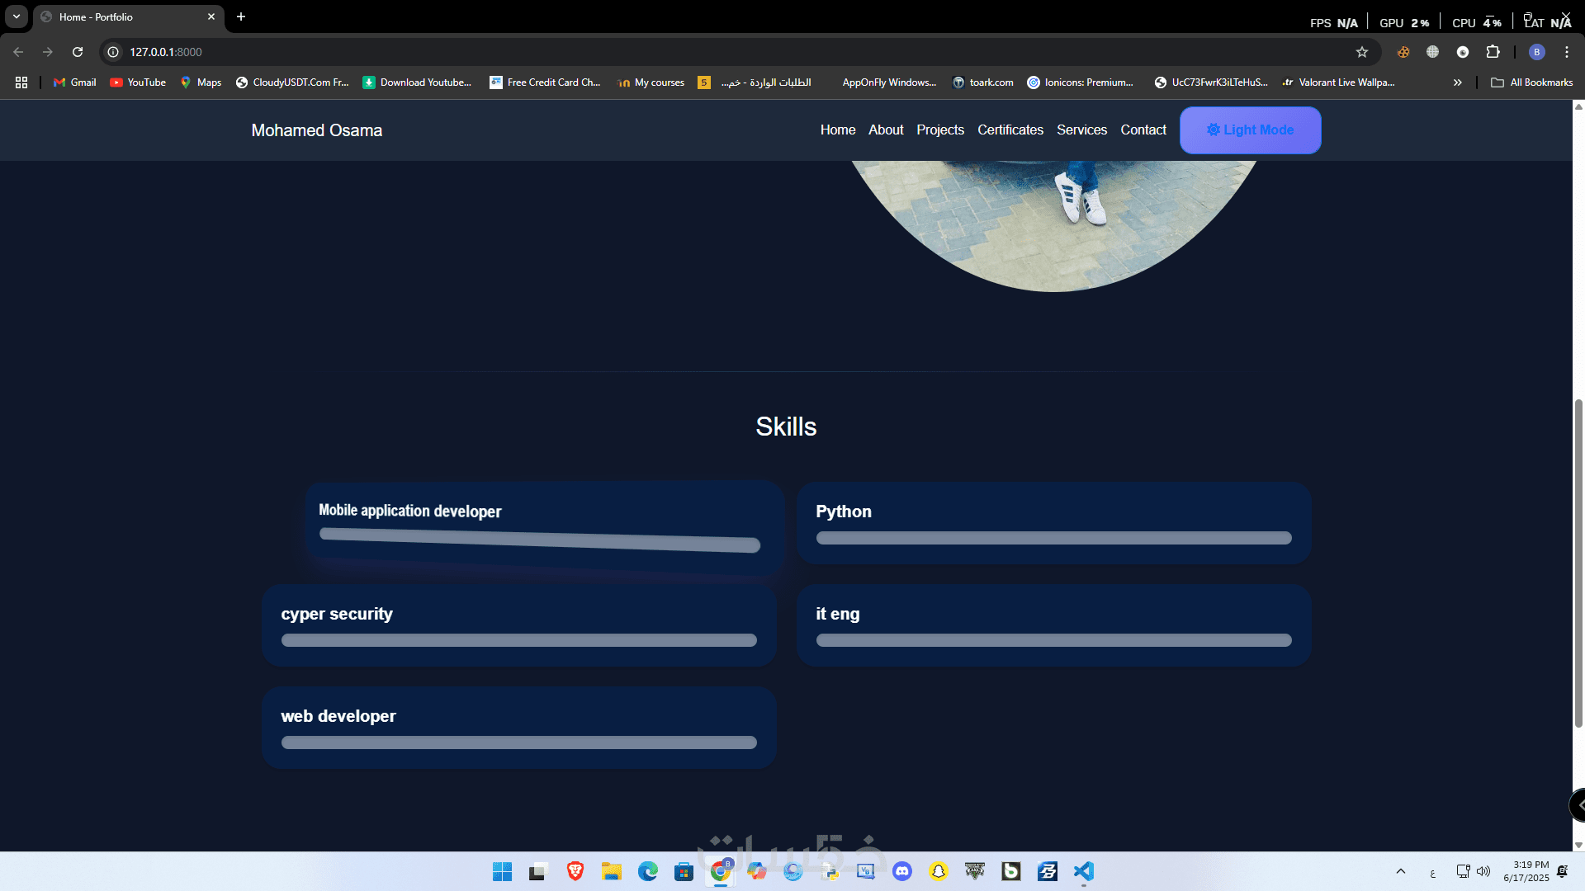Click the Mohamed Osama site title
Screen dimensions: 1585x891
tap(317, 130)
